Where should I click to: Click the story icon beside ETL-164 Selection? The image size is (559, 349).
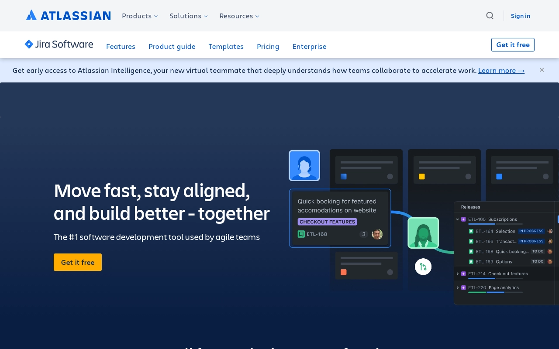pyautogui.click(x=471, y=231)
